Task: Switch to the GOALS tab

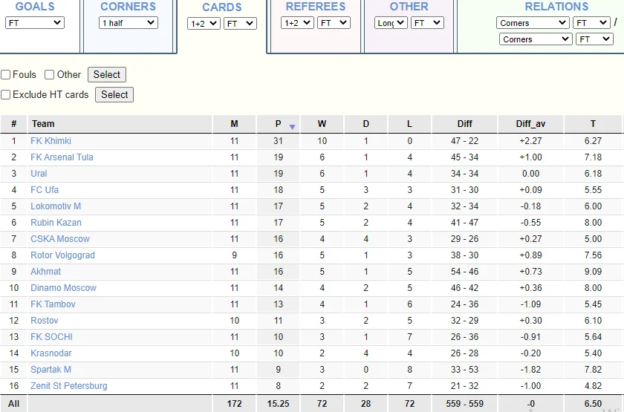Action: pyautogui.click(x=35, y=7)
